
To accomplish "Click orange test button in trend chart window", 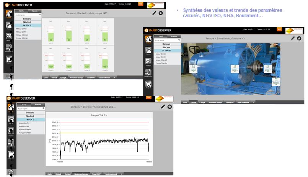I will (x=149, y=97).
